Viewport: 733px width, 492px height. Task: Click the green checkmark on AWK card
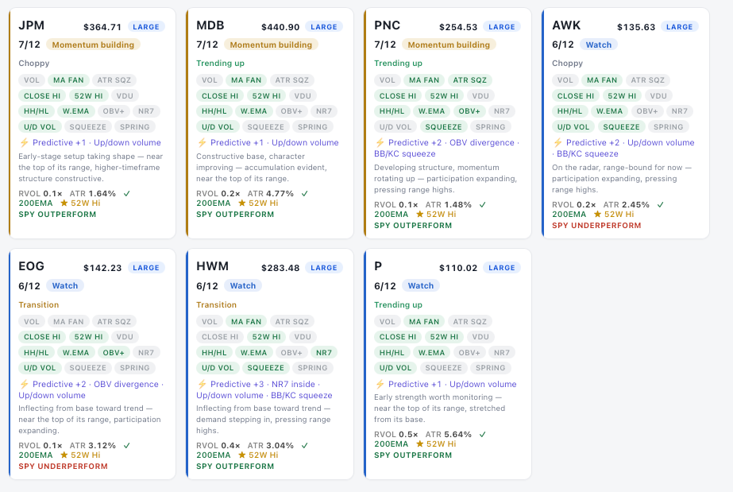point(661,205)
